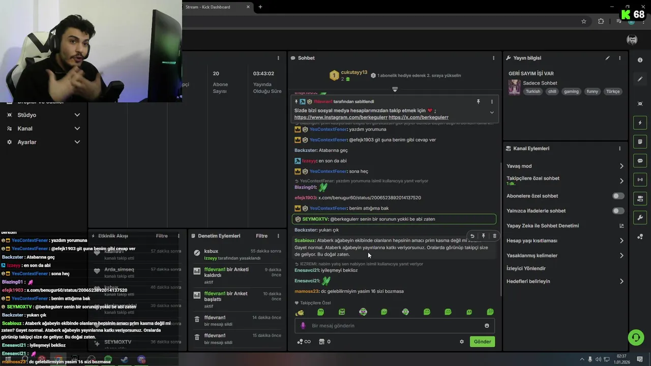Open Filtre in Denetim Eylemleri panel
The width and height of the screenshot is (651, 366).
tap(261, 236)
